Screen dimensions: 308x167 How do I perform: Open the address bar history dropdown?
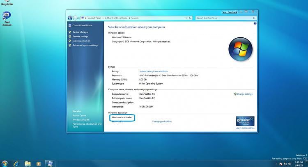point(186,18)
